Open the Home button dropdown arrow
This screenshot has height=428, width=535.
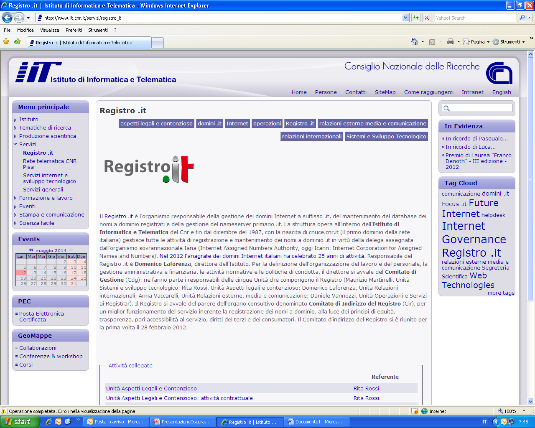pyautogui.click(x=423, y=42)
